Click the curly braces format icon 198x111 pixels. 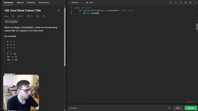(x=176, y=2)
